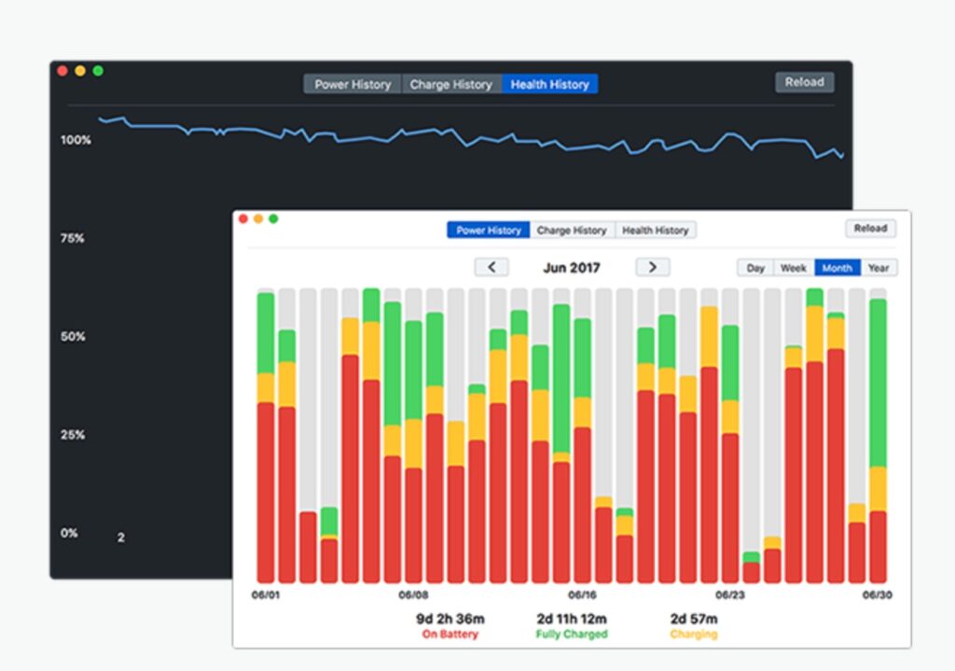This screenshot has height=671, width=955.
Task: Close the front Power History window
Action: (x=243, y=219)
